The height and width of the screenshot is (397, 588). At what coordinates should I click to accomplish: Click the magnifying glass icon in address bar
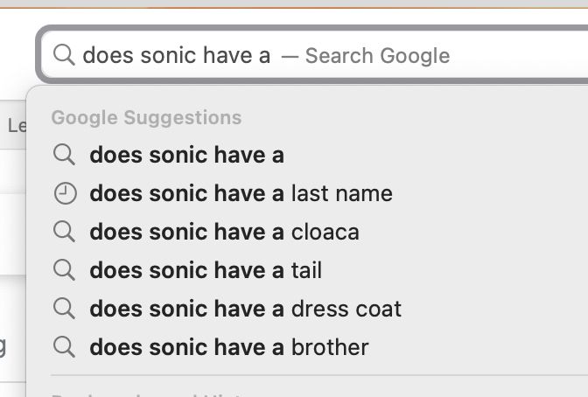click(x=64, y=55)
